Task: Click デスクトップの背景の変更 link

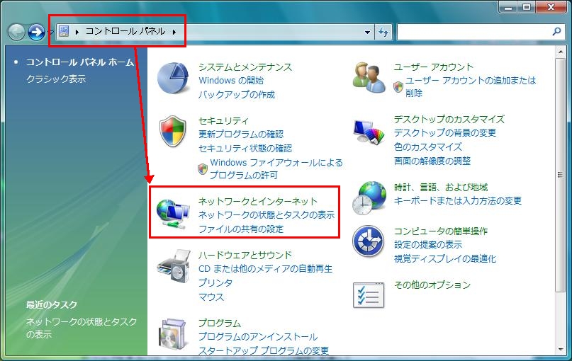Action: pos(444,133)
